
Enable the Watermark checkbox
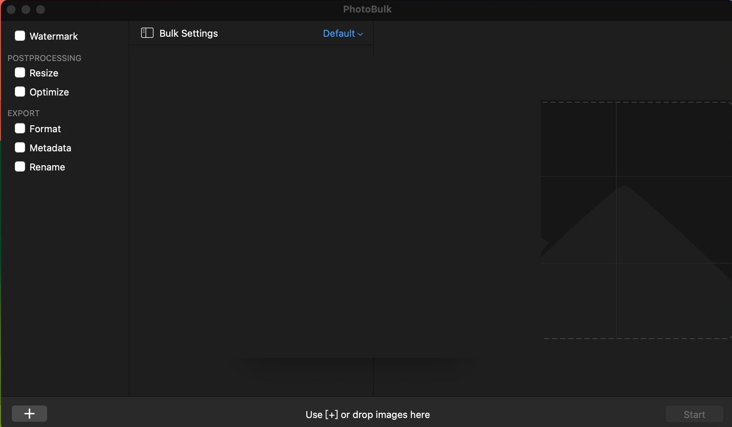click(x=20, y=36)
